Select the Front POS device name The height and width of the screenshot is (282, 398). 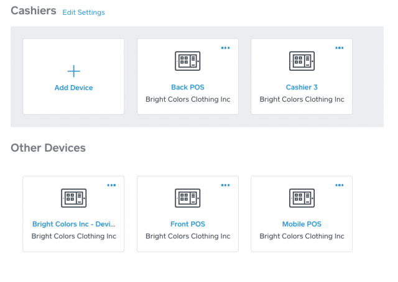point(187,224)
